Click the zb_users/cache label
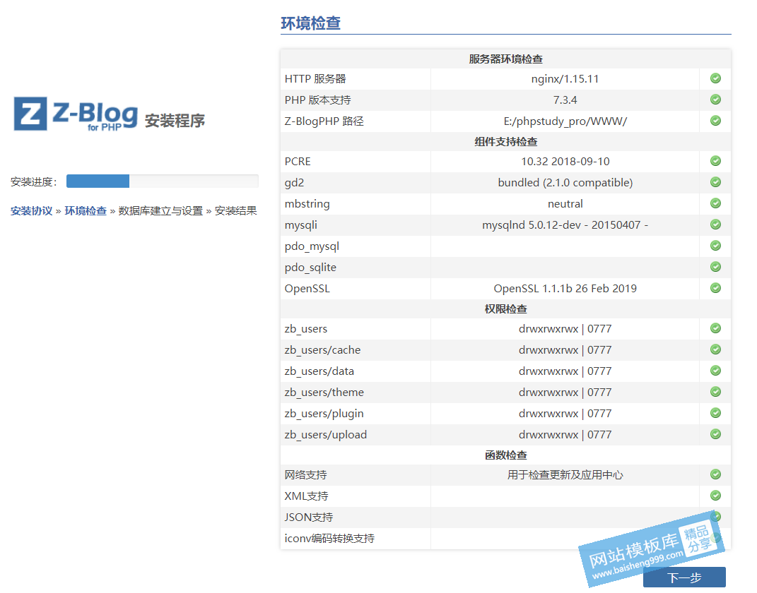The image size is (757, 593). tap(322, 350)
